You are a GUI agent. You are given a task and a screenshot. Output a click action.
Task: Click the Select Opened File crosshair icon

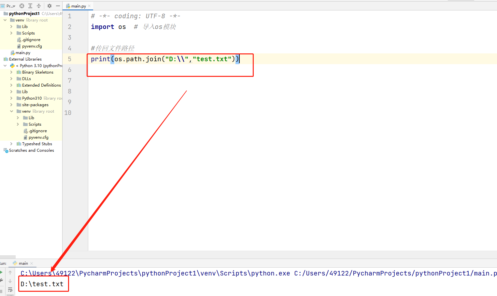tap(22, 6)
